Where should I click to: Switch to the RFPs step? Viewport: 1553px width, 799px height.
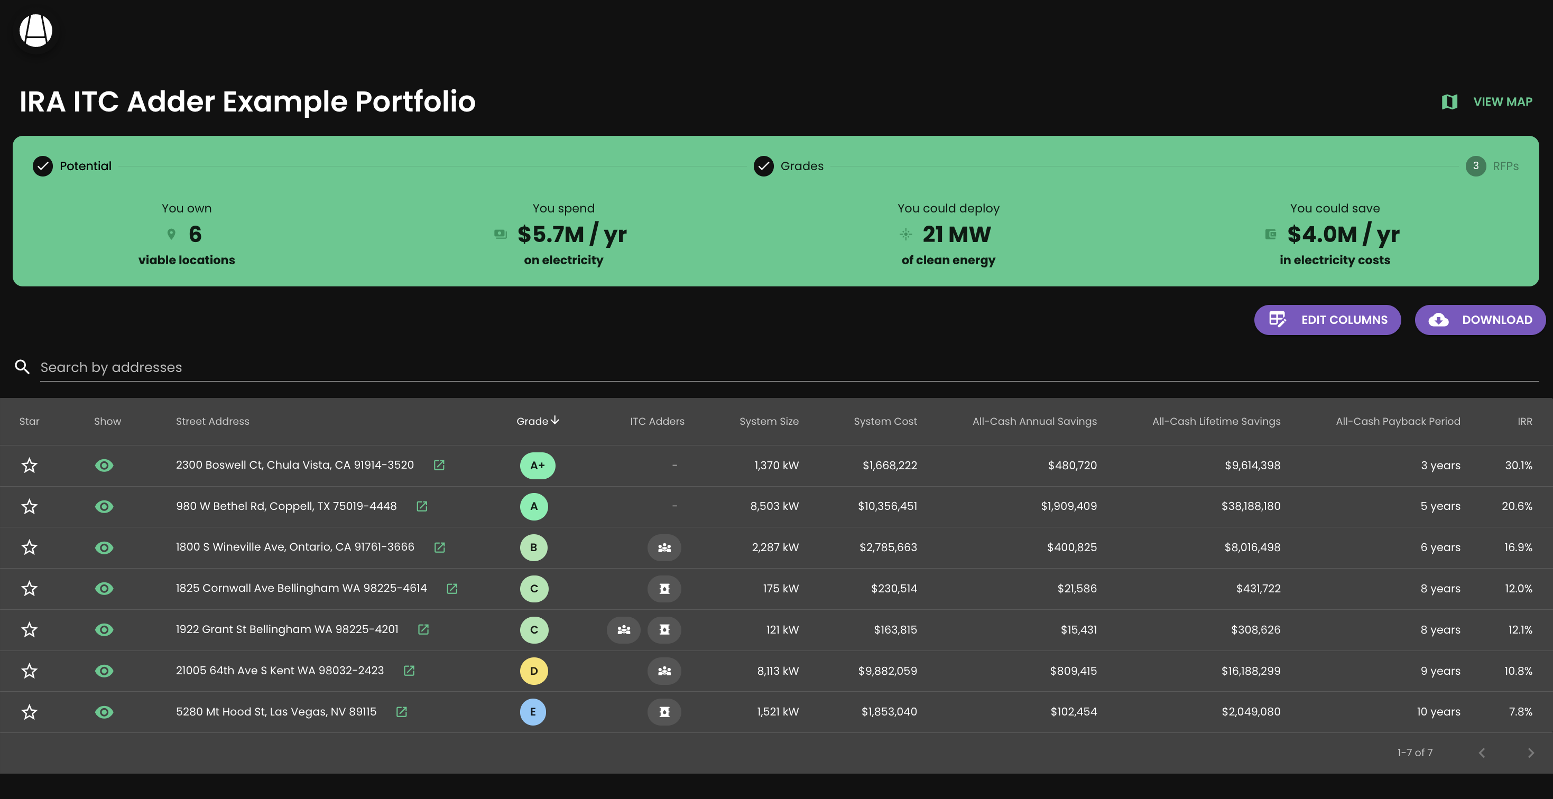pos(1492,166)
